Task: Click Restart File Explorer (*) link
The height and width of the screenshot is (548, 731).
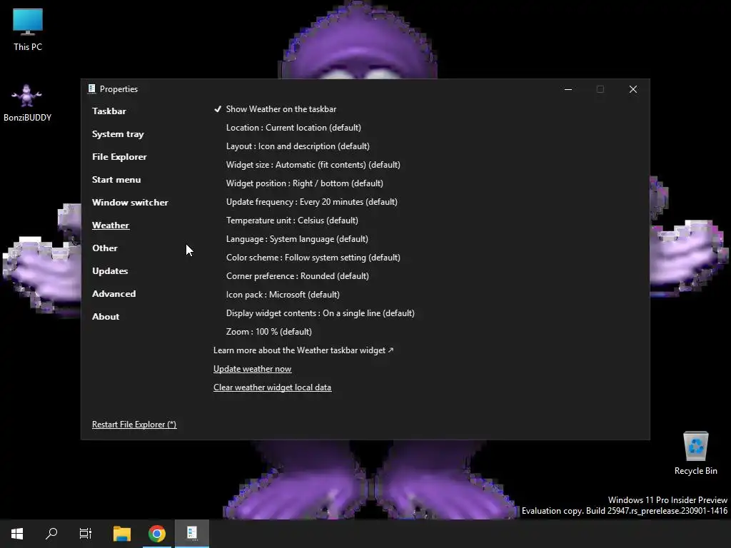Action: click(134, 425)
